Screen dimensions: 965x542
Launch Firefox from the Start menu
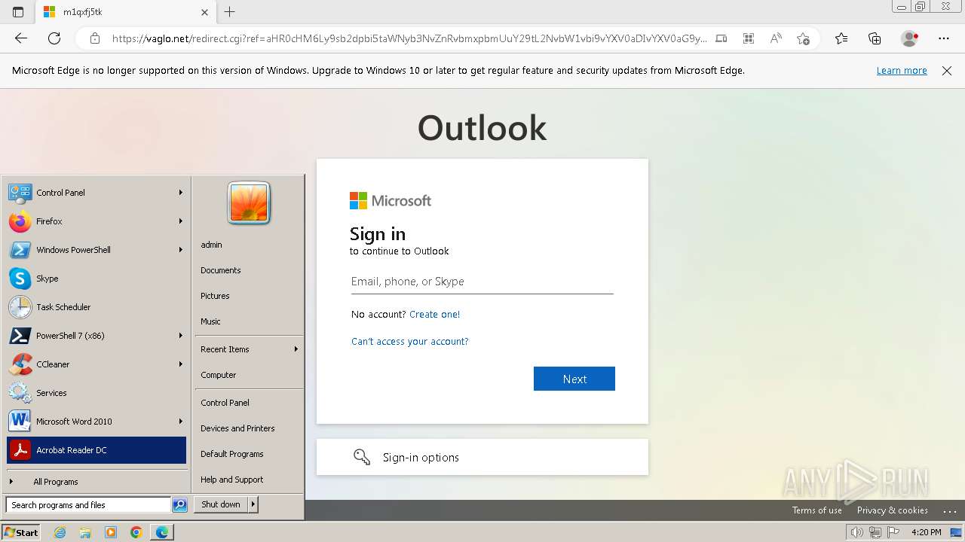[x=96, y=221]
